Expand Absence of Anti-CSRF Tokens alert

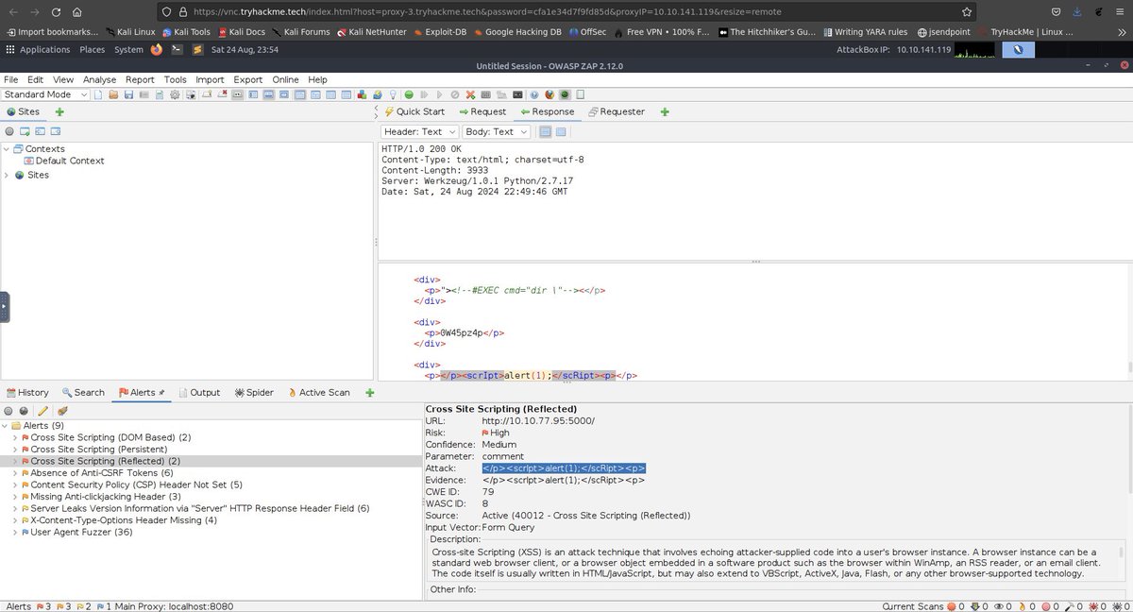(x=15, y=473)
